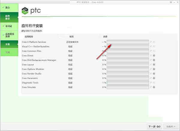Cancel Creo Distributed Services Manager installation
180x131 pixels.
(154, 60)
